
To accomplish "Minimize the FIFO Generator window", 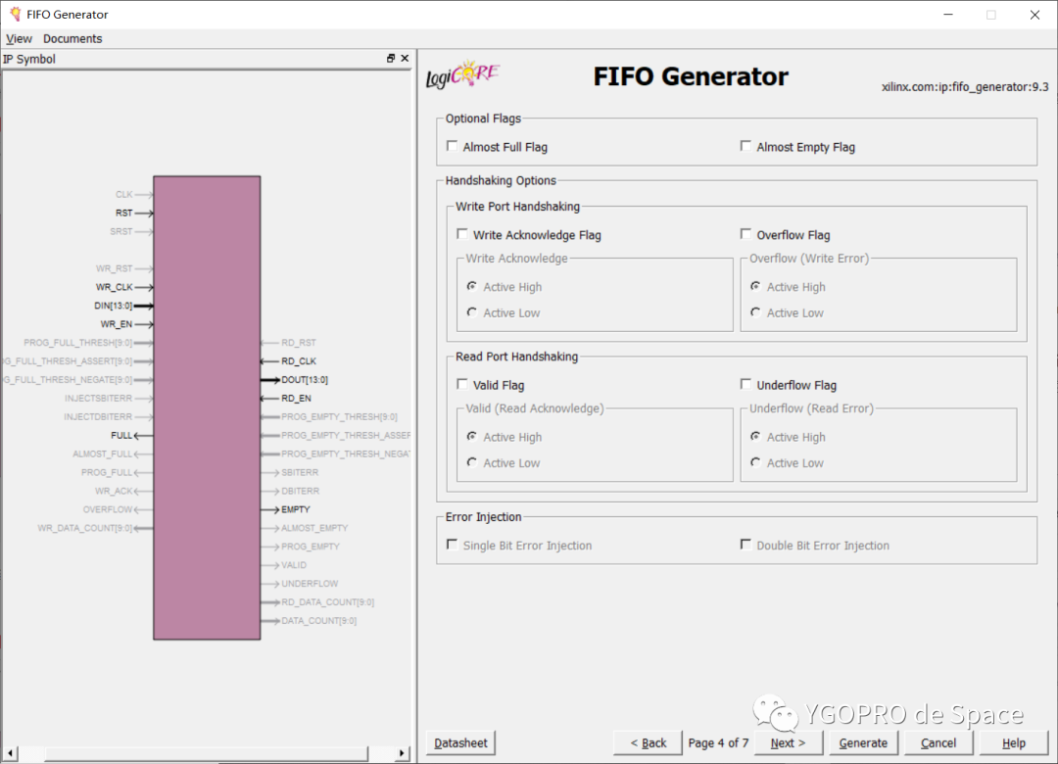I will pos(948,15).
